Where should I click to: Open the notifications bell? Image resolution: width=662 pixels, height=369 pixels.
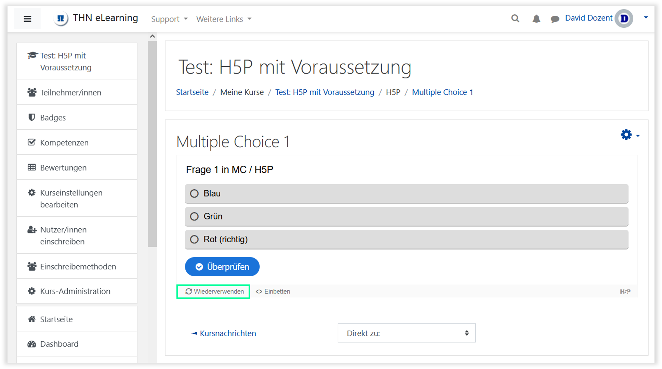point(536,19)
